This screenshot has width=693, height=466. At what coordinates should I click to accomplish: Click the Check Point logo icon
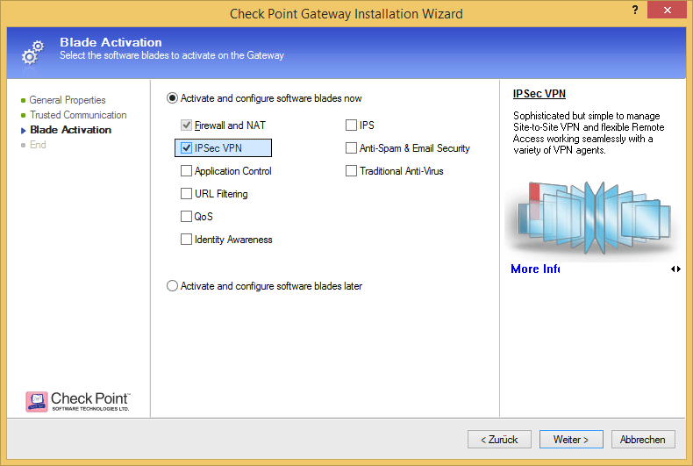pyautogui.click(x=37, y=402)
